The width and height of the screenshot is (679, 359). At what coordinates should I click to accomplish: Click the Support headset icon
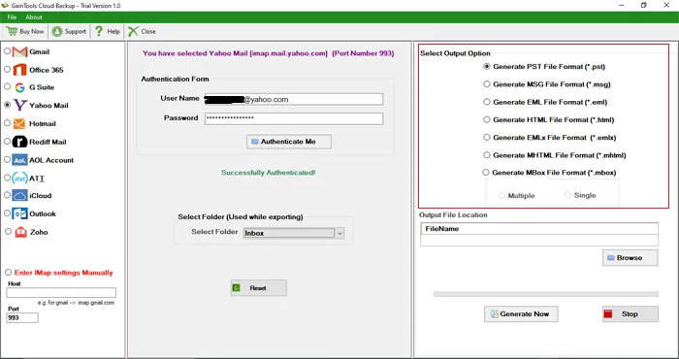tap(57, 31)
